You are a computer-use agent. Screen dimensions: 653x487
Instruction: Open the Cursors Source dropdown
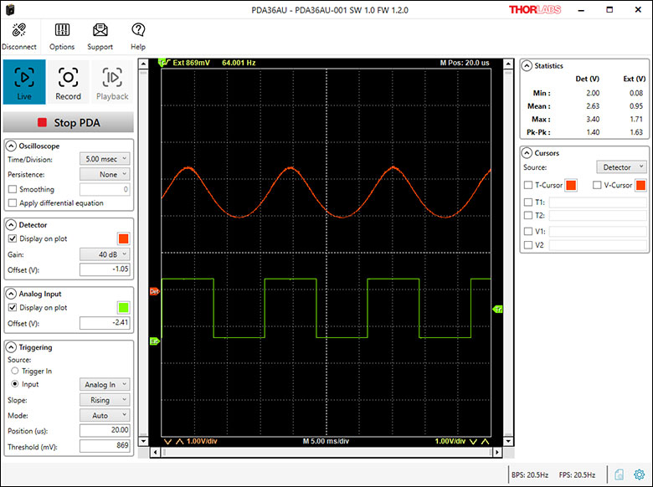pos(620,167)
